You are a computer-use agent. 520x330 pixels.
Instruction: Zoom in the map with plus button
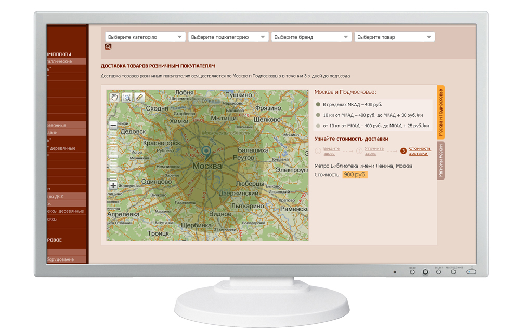pyautogui.click(x=113, y=186)
